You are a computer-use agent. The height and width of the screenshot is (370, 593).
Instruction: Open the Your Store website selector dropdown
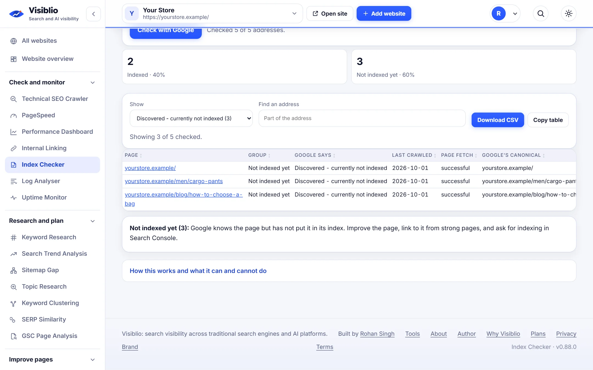tap(212, 13)
